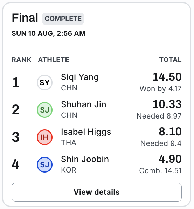Click the COMPLETE status badge
Screen dimensions: 194x209
(x=63, y=19)
